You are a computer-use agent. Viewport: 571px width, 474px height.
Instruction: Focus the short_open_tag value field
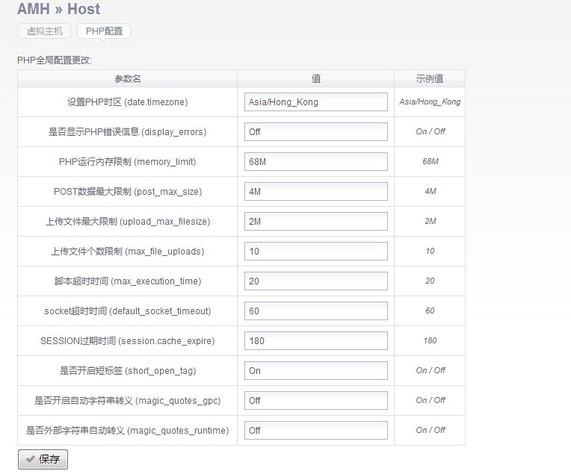[x=315, y=371]
